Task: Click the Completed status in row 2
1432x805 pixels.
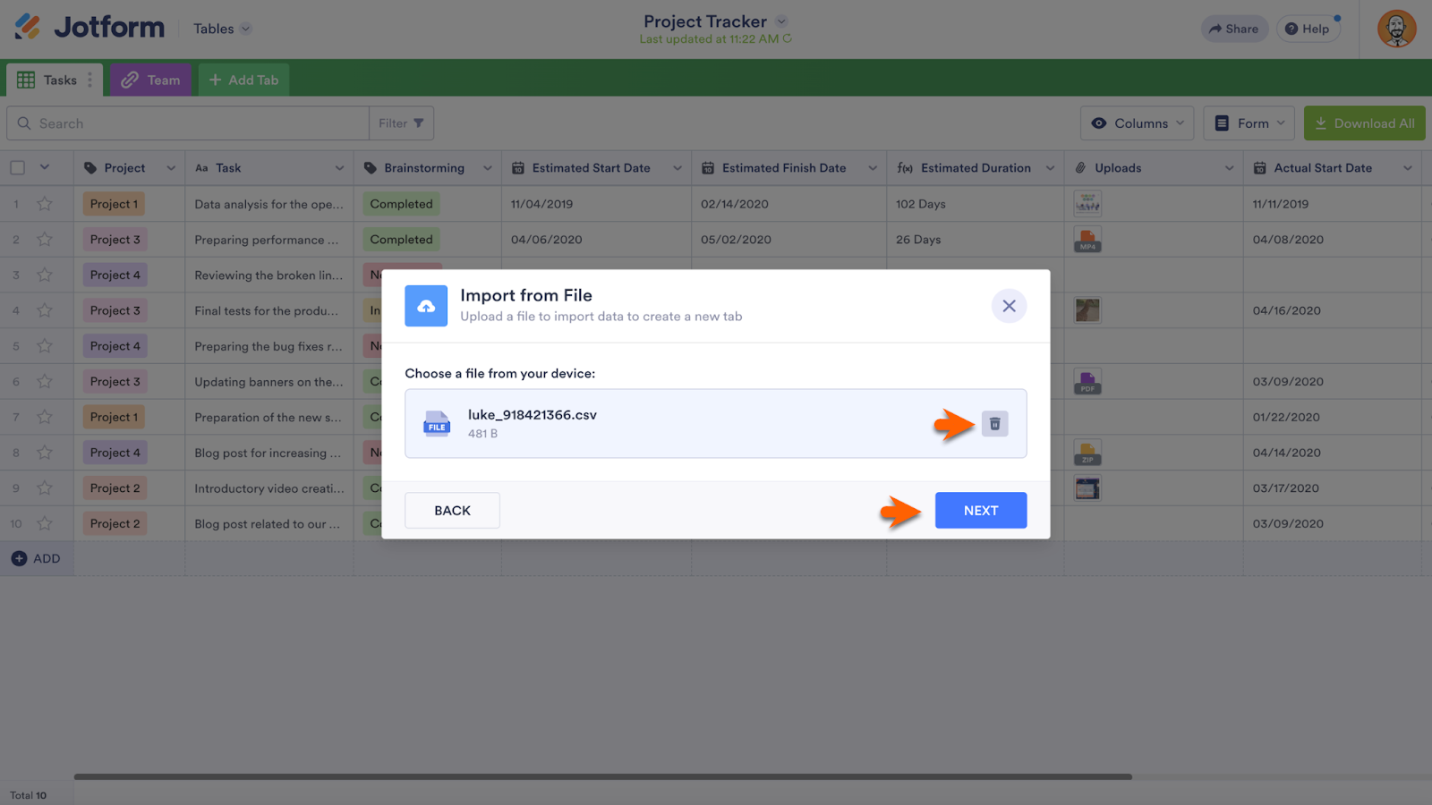Action: click(x=401, y=240)
